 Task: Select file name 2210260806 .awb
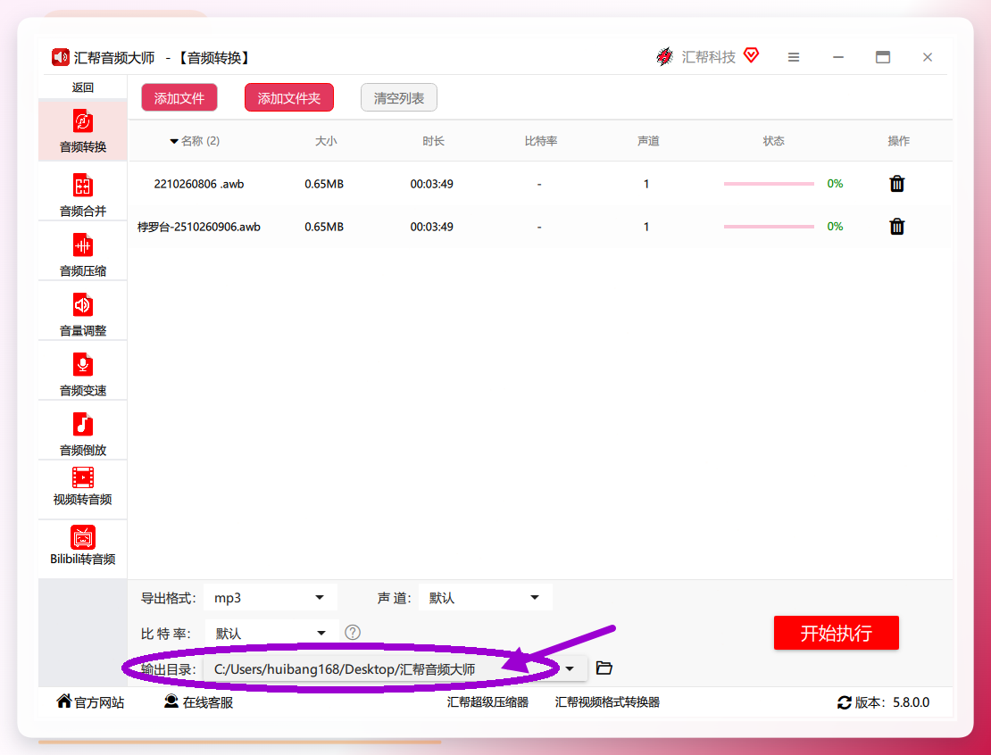tap(199, 184)
